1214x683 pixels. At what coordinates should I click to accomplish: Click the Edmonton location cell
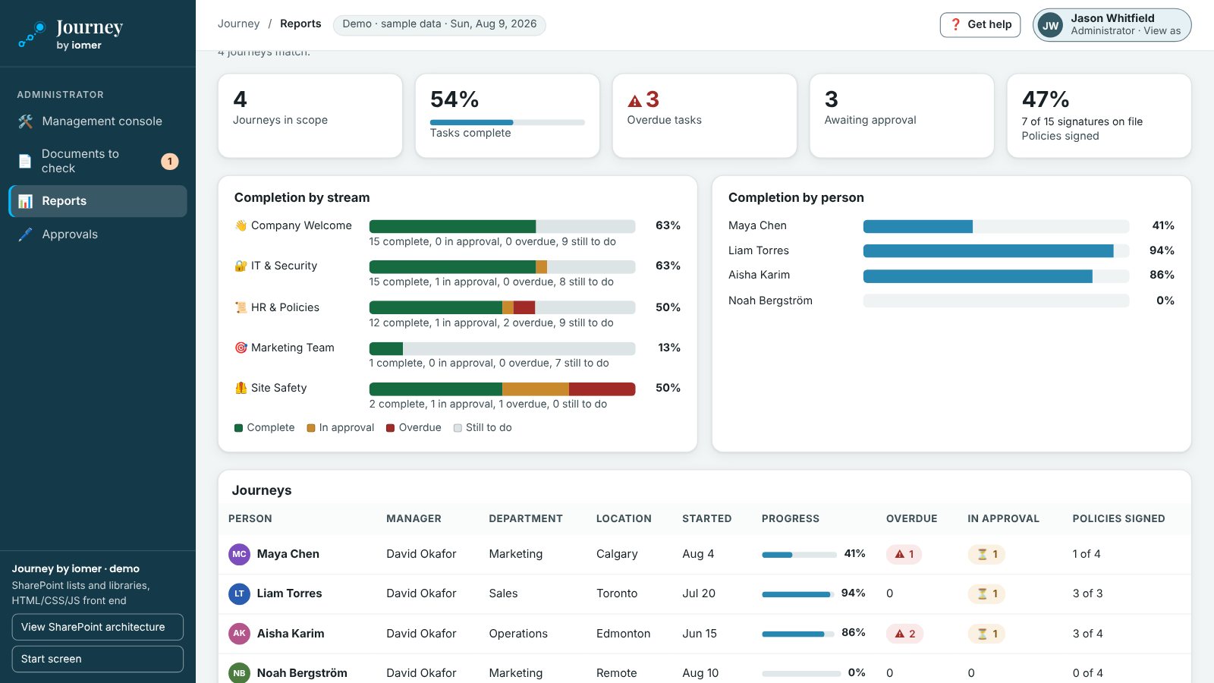tap(623, 634)
